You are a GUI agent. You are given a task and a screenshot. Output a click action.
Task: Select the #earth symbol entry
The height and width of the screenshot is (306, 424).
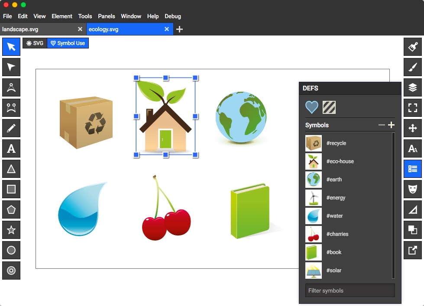[x=342, y=179]
